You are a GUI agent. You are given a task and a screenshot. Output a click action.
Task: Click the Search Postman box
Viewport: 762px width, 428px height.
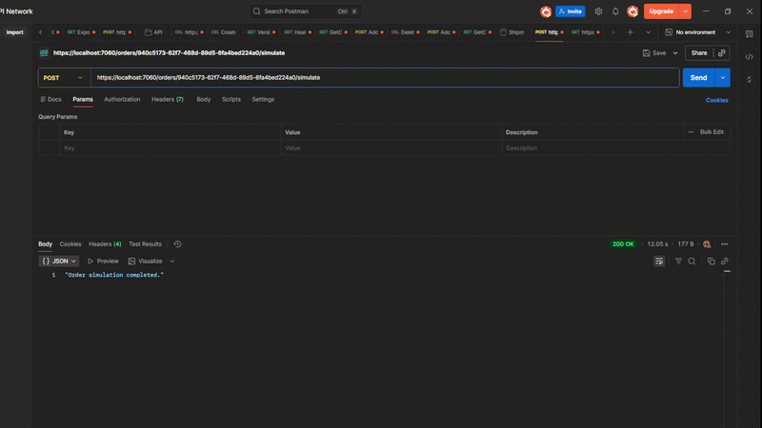(x=306, y=11)
